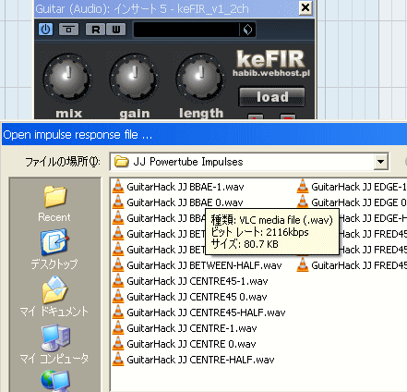The image size is (407, 392).
Task: Open the マイ ドキュメント folder shortcut
Action: [54, 297]
